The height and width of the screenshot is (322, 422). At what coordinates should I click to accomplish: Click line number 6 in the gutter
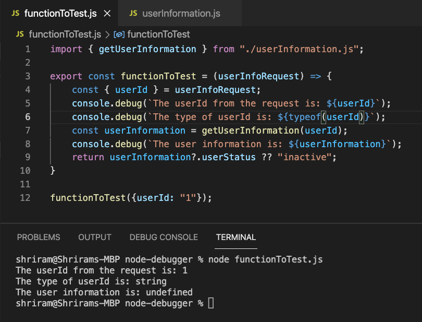coord(27,117)
